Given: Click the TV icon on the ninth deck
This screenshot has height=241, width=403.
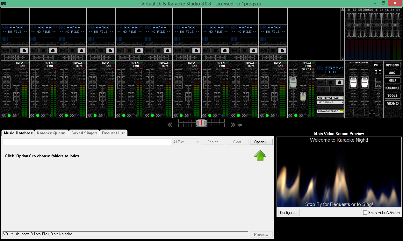Looking at the screenshot, I should click(x=249, y=115).
